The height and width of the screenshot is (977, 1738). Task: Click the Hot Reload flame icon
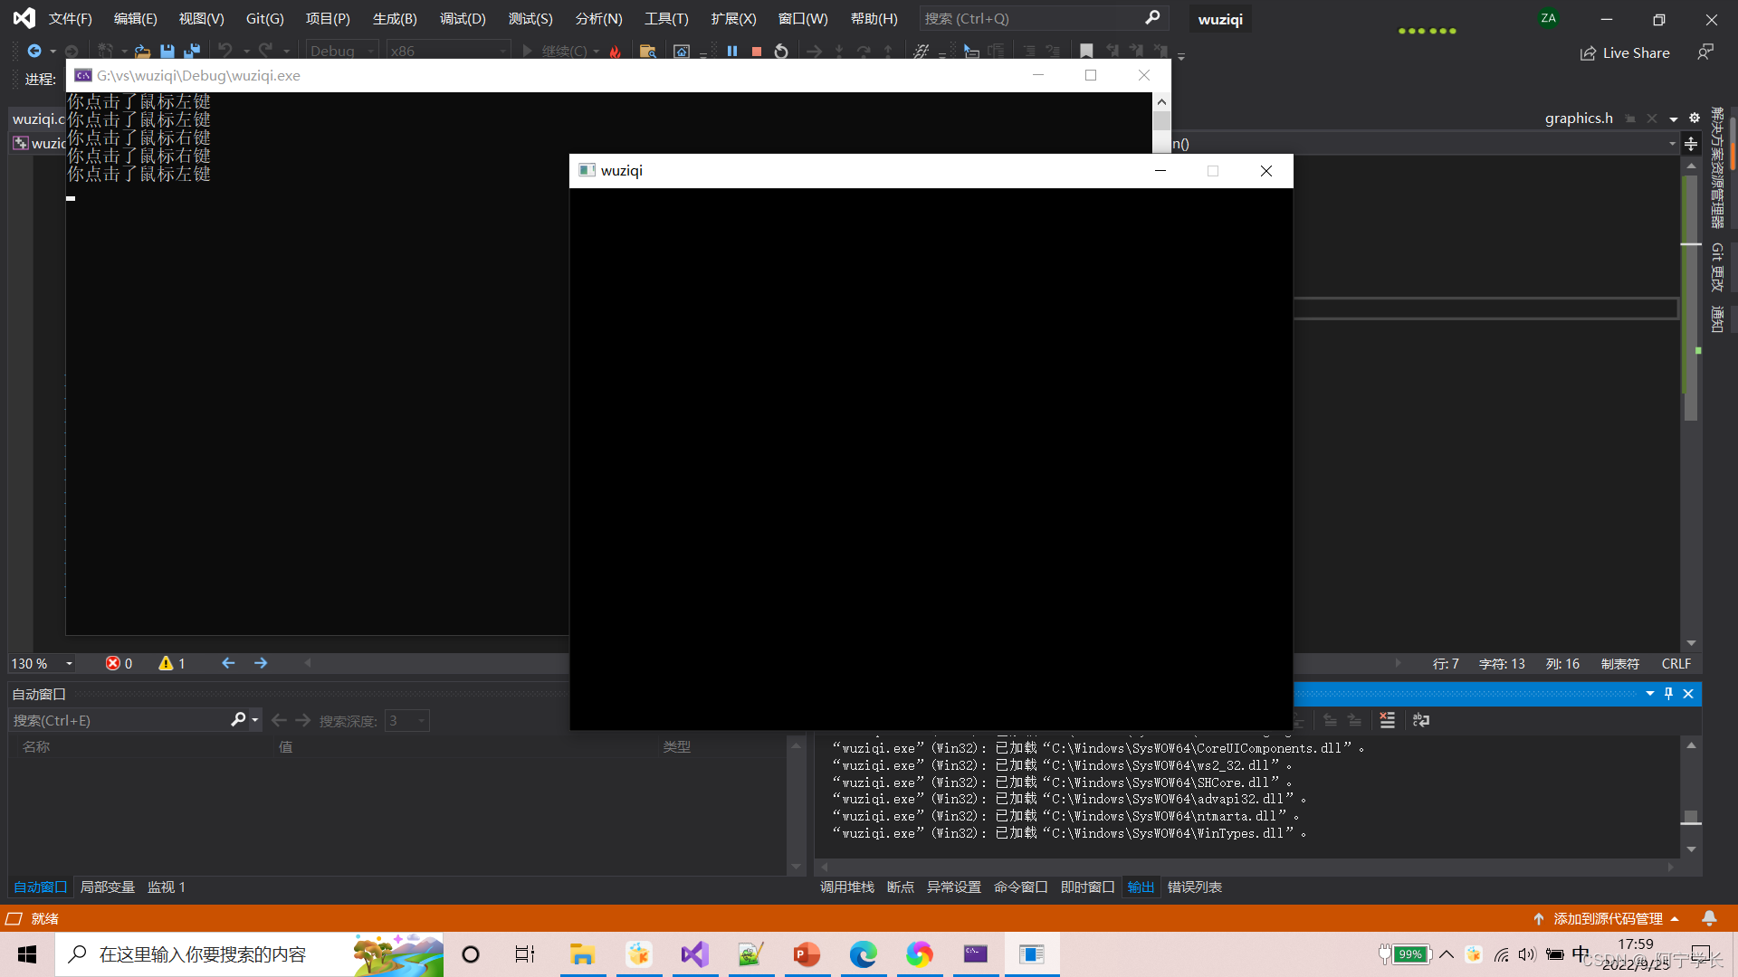coord(616,52)
